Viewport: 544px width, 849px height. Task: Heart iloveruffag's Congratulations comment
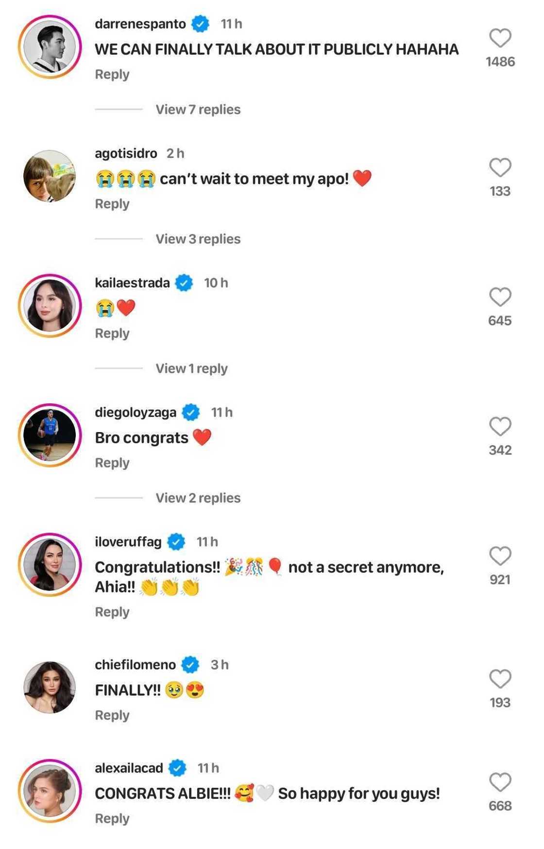tap(500, 556)
